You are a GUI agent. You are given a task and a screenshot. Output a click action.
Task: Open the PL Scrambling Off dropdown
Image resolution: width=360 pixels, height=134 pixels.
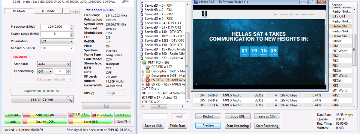pos(45,71)
